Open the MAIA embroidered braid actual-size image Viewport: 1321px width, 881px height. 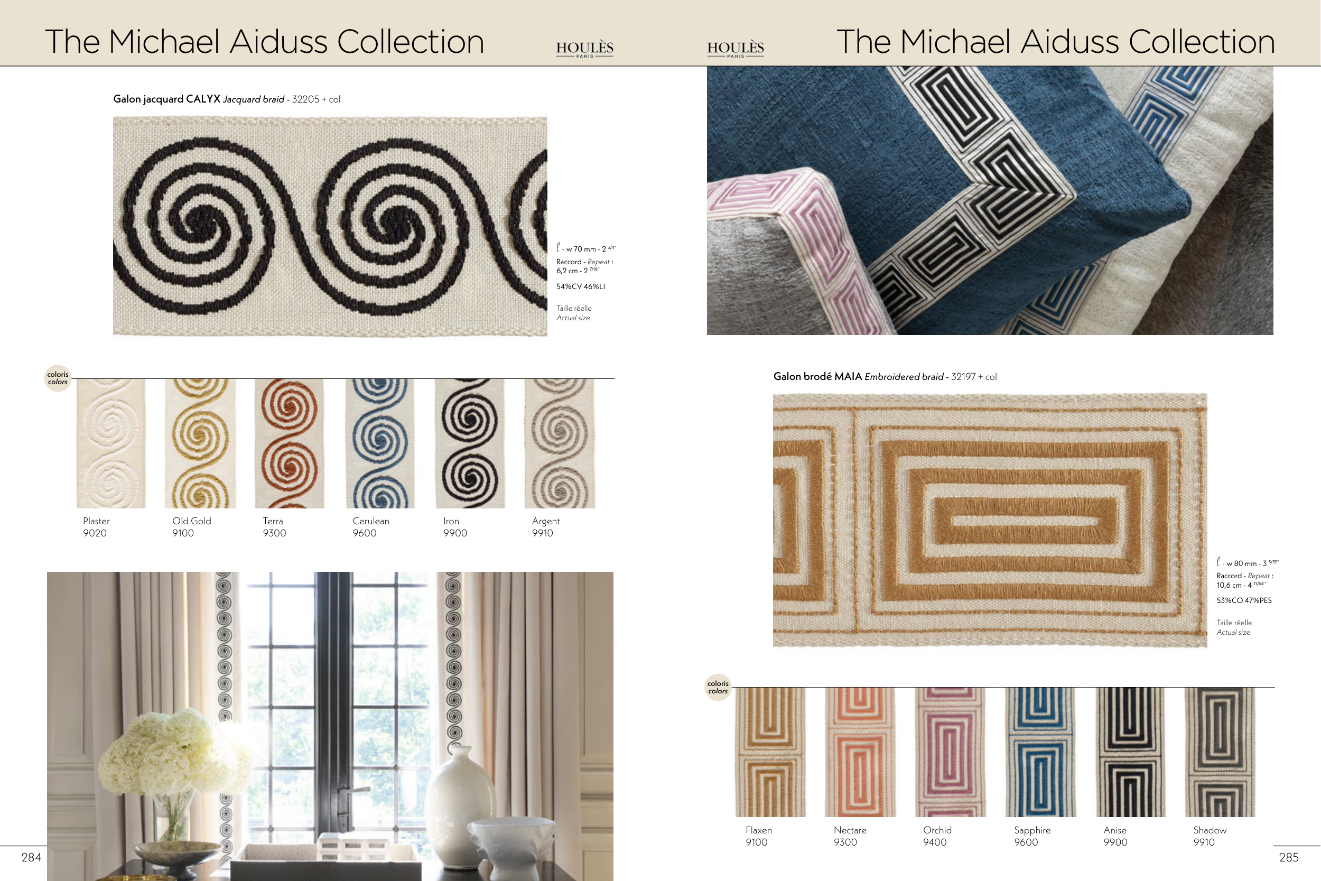point(990,520)
